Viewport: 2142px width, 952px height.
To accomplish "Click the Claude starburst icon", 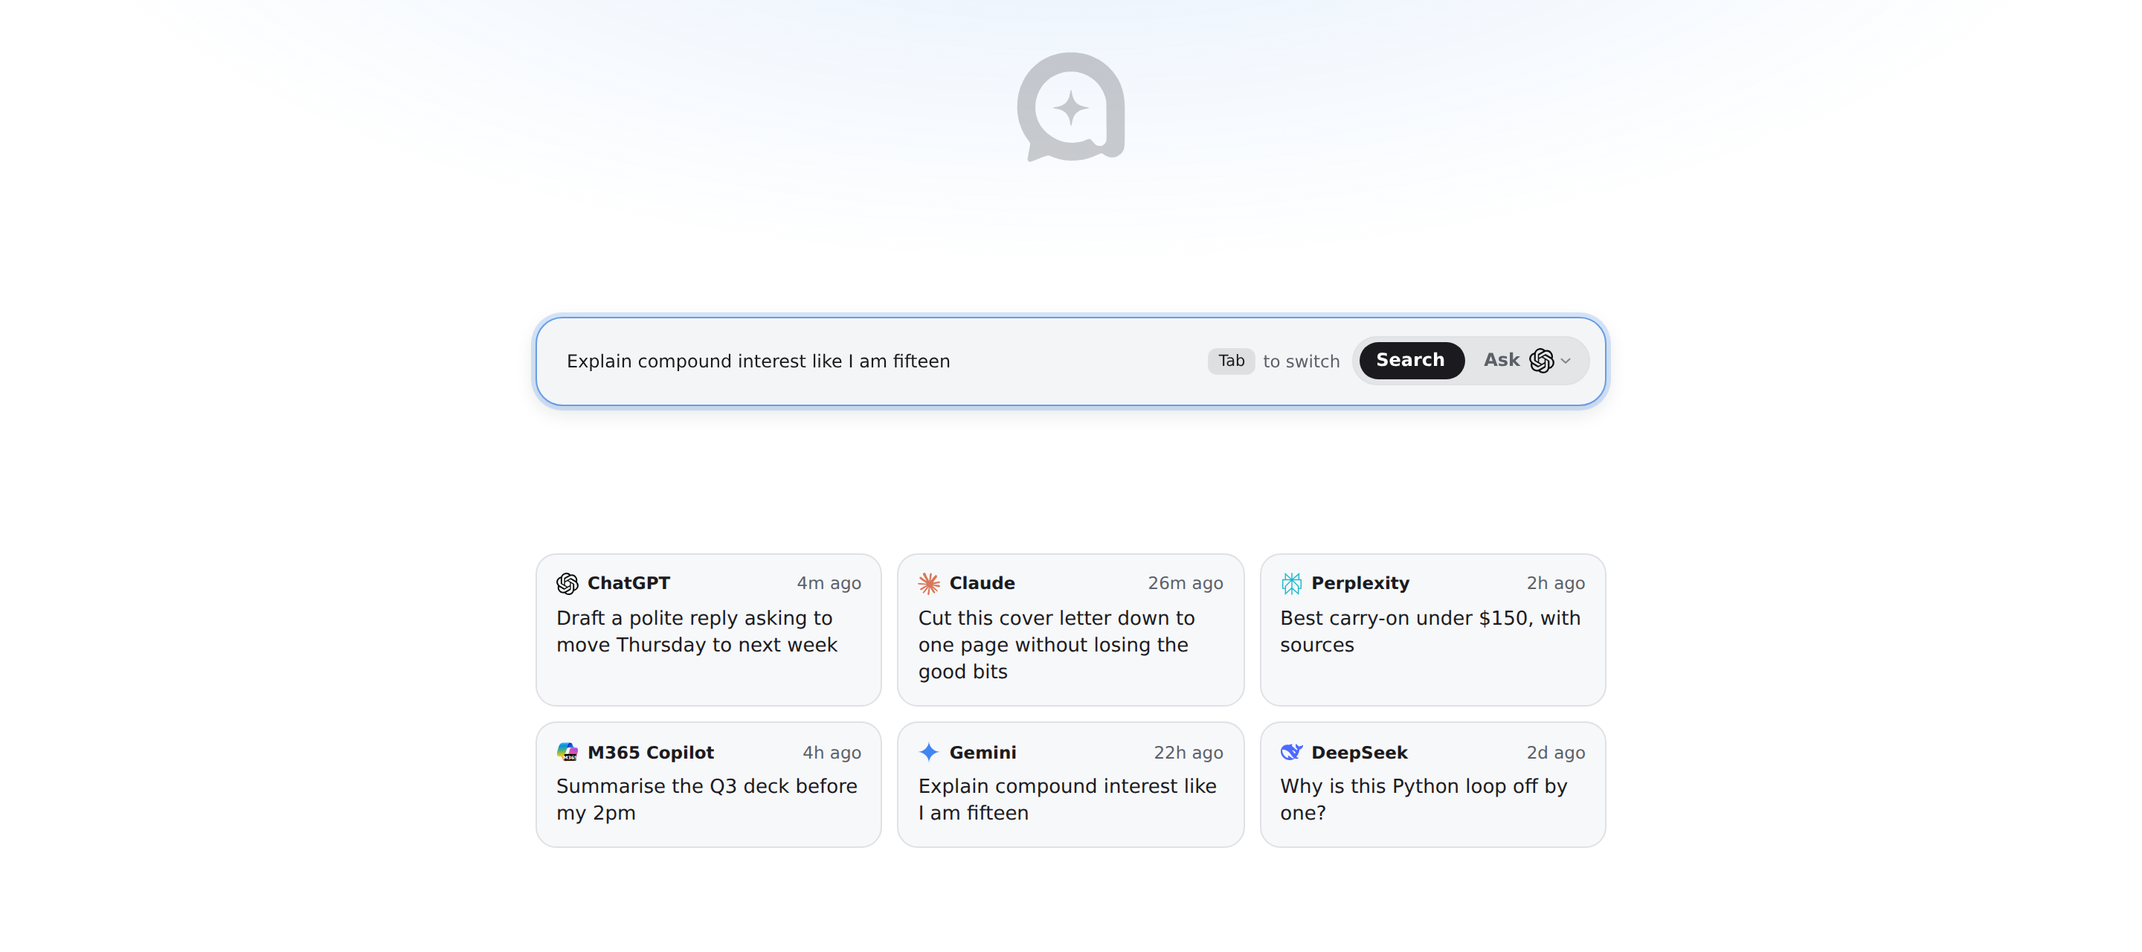I will coord(929,584).
